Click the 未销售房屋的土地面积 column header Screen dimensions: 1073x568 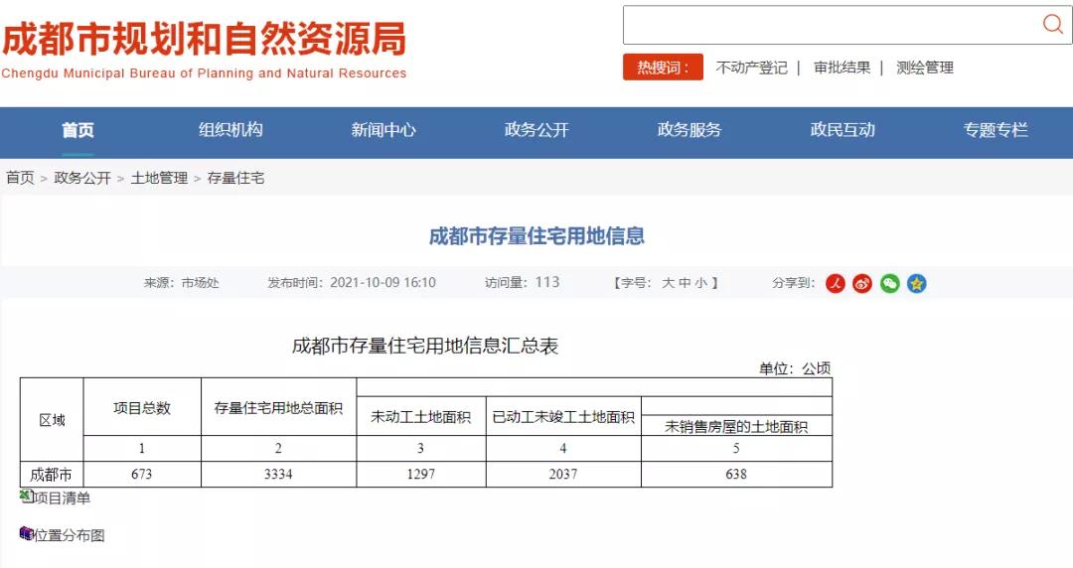(736, 426)
